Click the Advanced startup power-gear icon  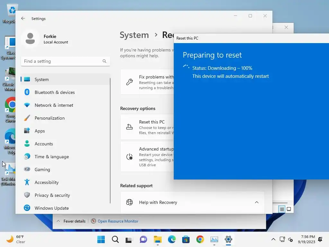coord(129,157)
